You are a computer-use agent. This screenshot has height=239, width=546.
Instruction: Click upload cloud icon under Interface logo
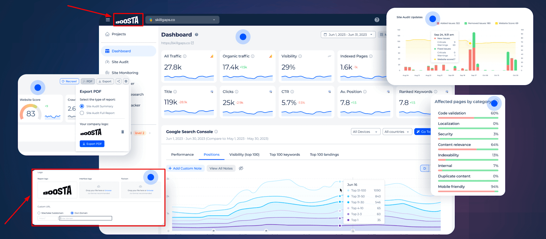pos(99,187)
